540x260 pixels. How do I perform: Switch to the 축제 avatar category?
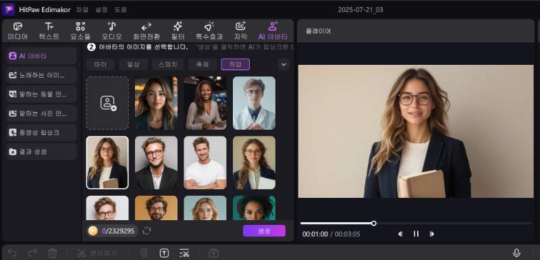click(202, 64)
